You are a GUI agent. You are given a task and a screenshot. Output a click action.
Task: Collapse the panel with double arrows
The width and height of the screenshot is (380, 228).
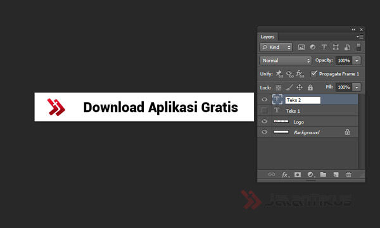353,30
